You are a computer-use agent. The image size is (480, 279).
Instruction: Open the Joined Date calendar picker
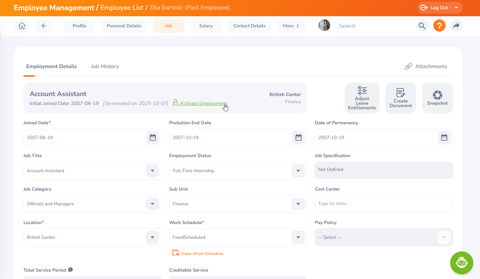[153, 138]
